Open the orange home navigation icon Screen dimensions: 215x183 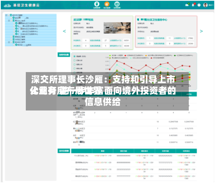click(x=107, y=4)
